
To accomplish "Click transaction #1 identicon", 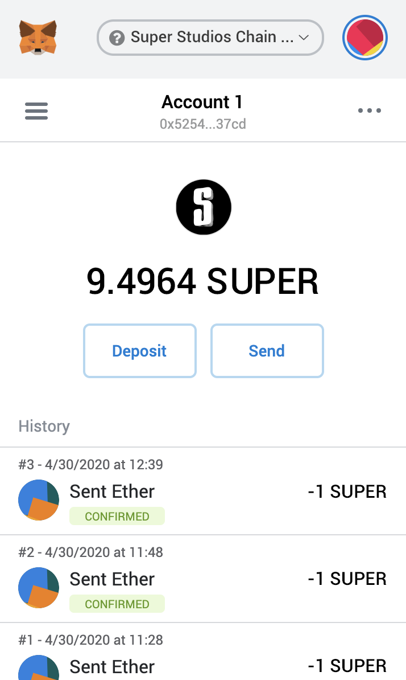I will tap(39, 667).
